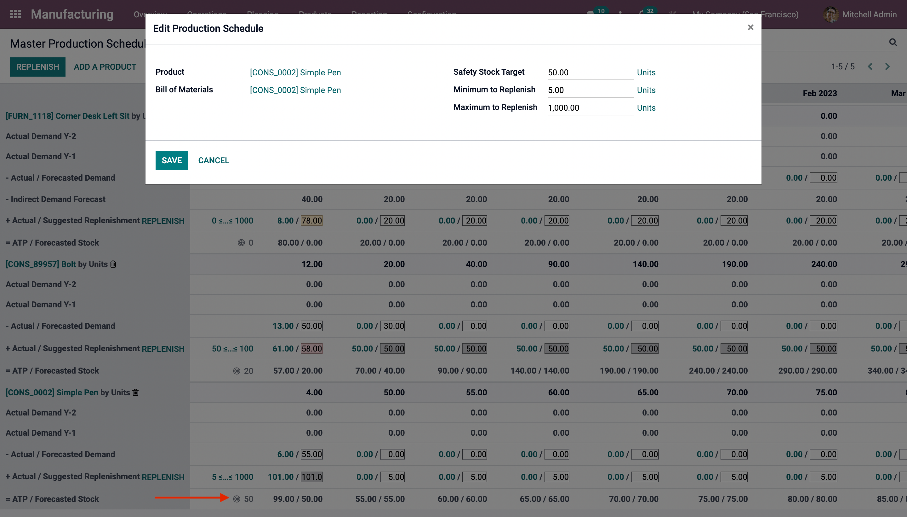The image size is (907, 517).
Task: Go to previous page arrow
Action: point(870,67)
